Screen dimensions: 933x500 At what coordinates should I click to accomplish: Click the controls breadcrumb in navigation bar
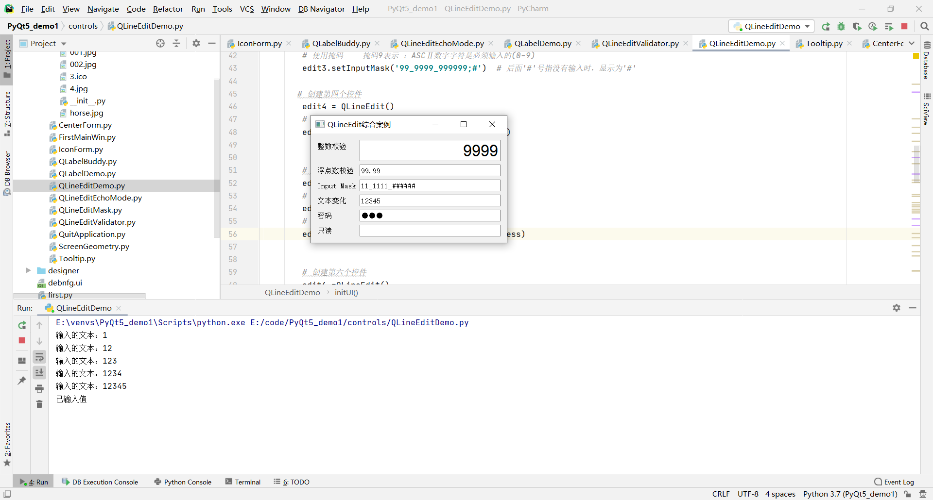[x=83, y=26]
